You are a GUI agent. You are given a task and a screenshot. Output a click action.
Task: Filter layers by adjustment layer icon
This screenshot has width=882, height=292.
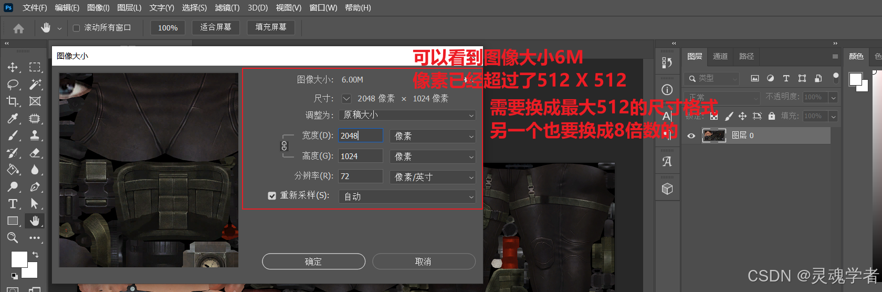coord(770,78)
